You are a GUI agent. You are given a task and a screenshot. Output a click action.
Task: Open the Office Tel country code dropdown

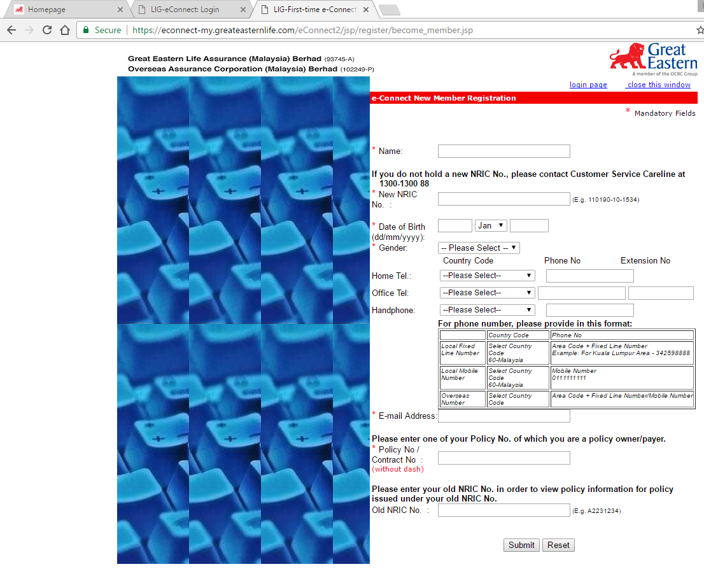487,293
